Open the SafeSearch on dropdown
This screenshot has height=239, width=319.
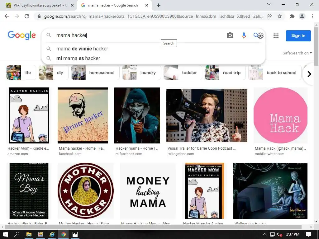coord(297,53)
